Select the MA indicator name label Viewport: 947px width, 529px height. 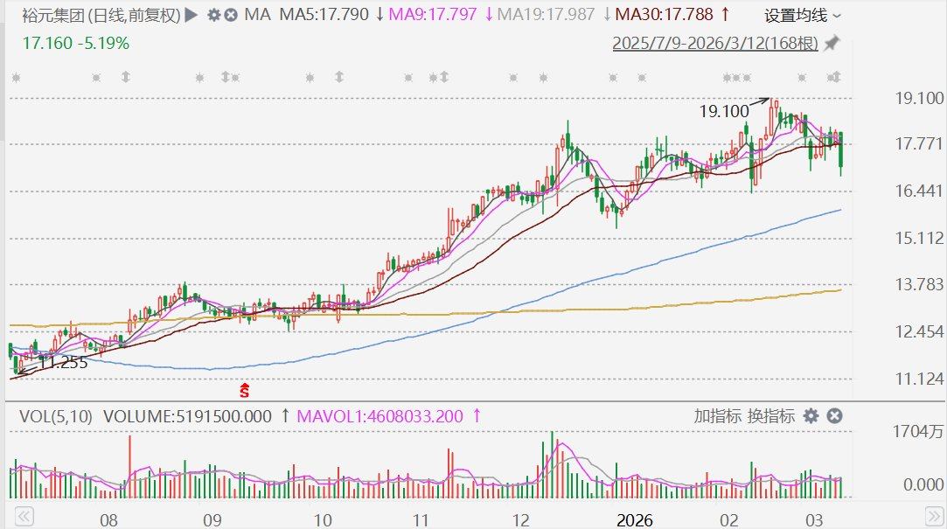(x=257, y=15)
